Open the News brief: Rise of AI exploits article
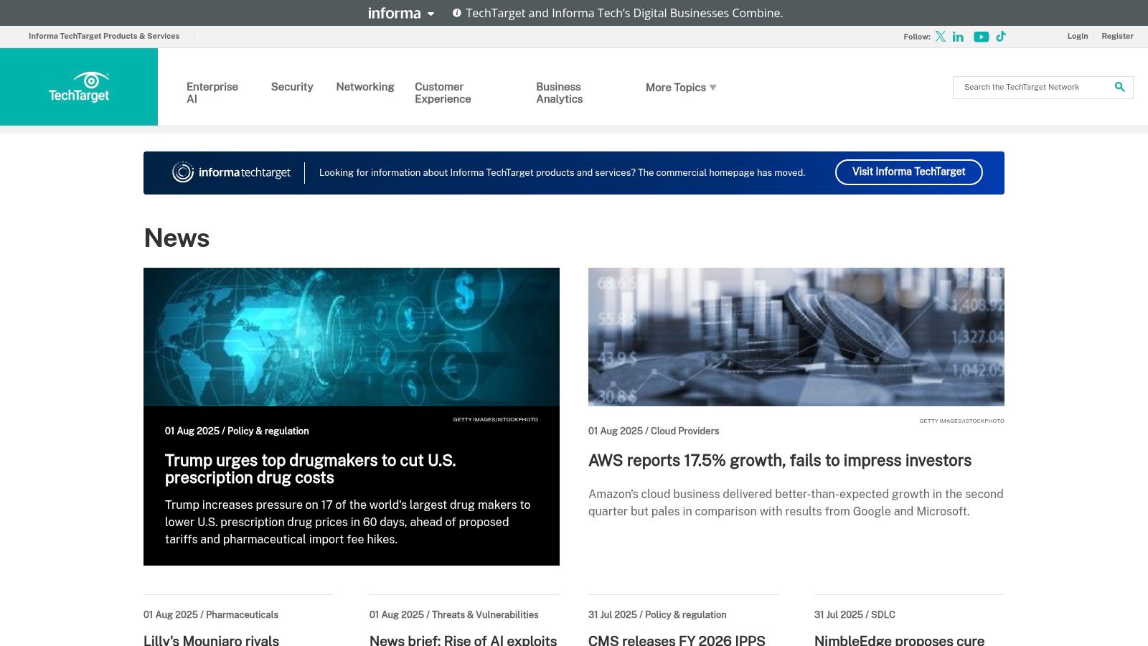The width and height of the screenshot is (1148, 646). coord(463,640)
